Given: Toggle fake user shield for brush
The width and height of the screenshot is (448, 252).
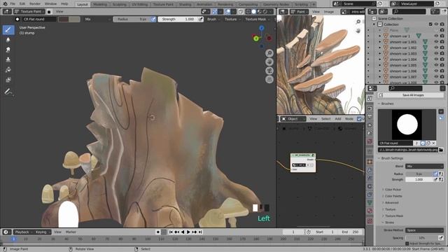Looking at the screenshot, I should point(423,143).
